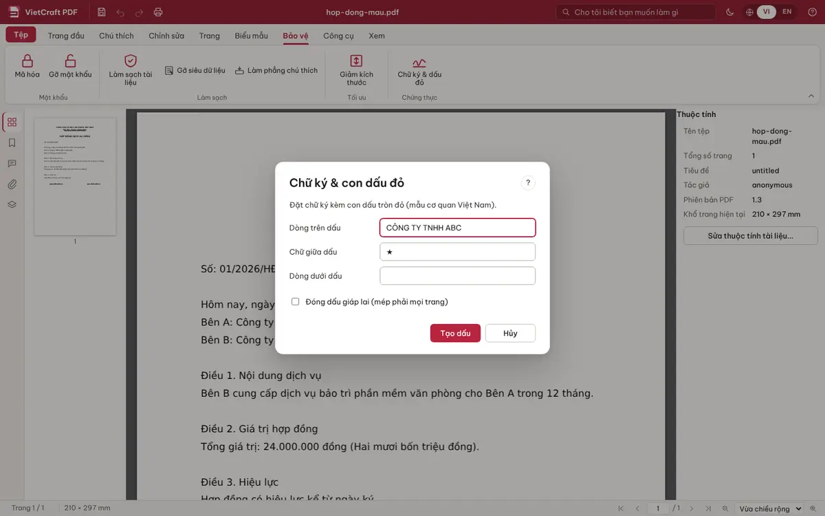
Task: Click the search box Cho tôi biết
Action: pyautogui.click(x=636, y=12)
